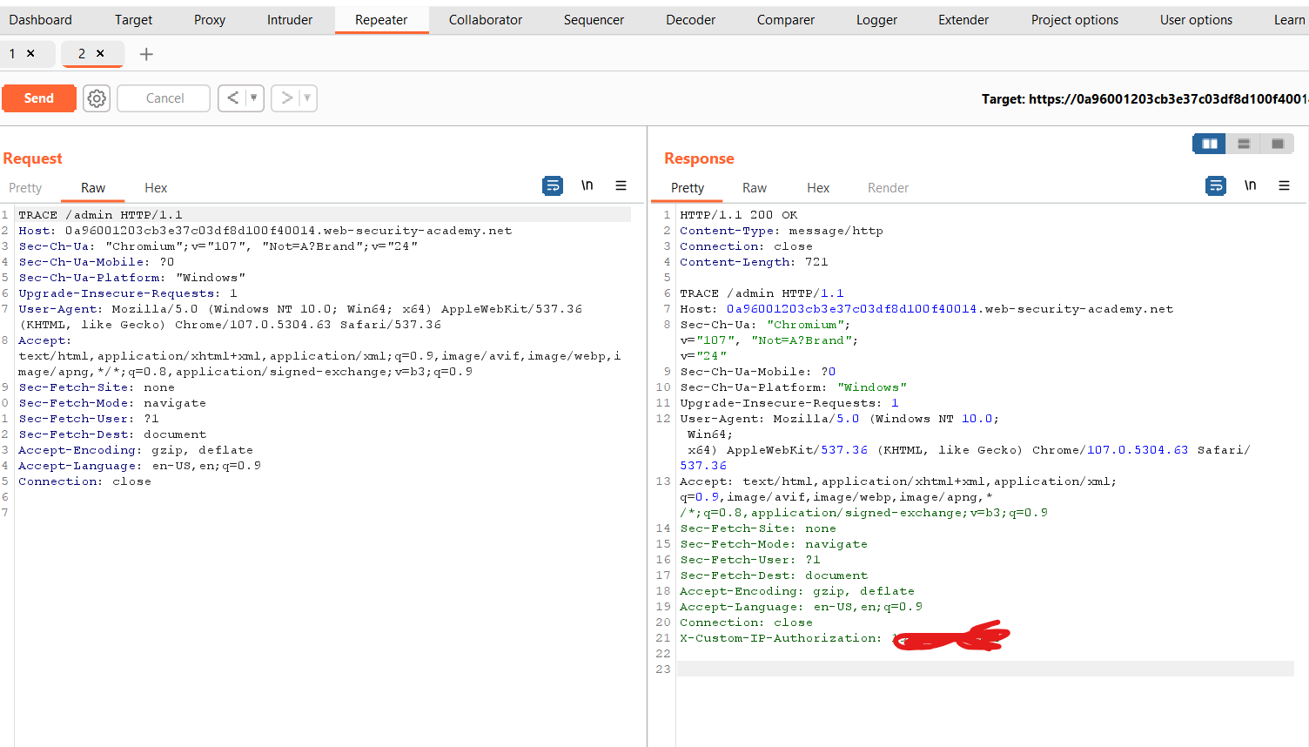Switch to top-bottom stacked layout

(x=1244, y=144)
